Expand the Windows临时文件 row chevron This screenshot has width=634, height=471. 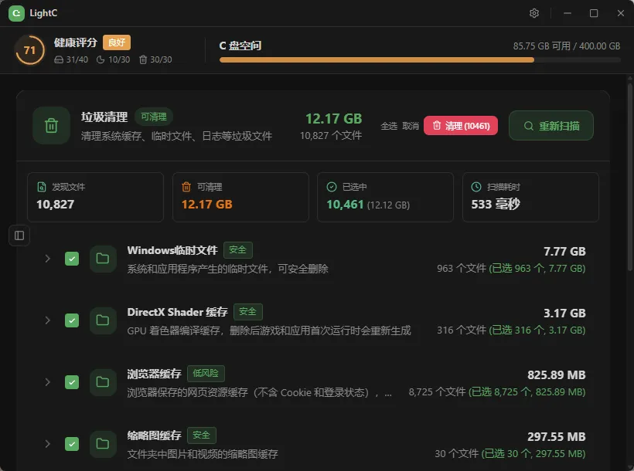[48, 259]
